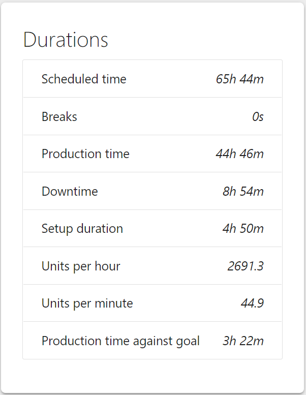Click the 2691.3 units value
The width and height of the screenshot is (306, 395).
pyautogui.click(x=246, y=266)
